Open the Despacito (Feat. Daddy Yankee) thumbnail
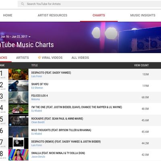161x161 pixels. click(19, 74)
